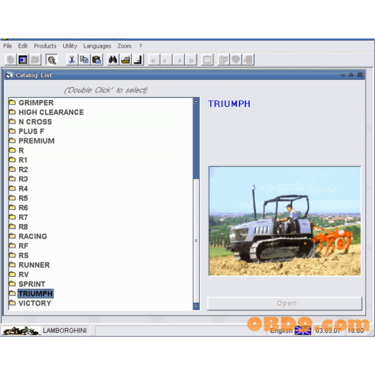
Task: Select the SPRINT catalog folder
Action: coord(27,284)
